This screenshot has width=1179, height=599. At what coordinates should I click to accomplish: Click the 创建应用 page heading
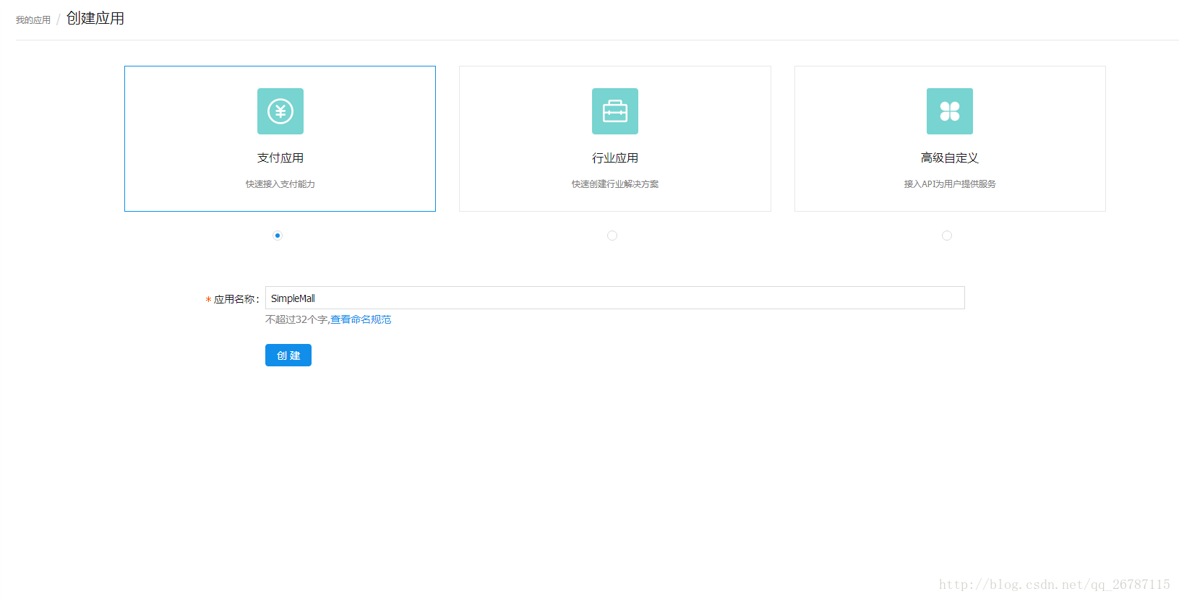tap(95, 18)
